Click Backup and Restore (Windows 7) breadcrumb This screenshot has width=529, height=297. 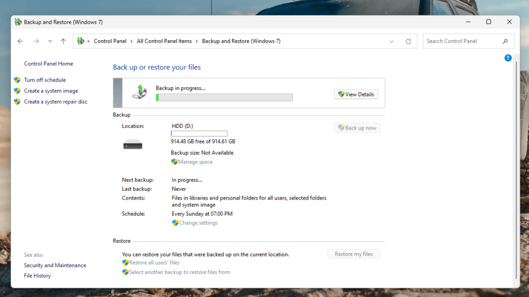point(241,41)
